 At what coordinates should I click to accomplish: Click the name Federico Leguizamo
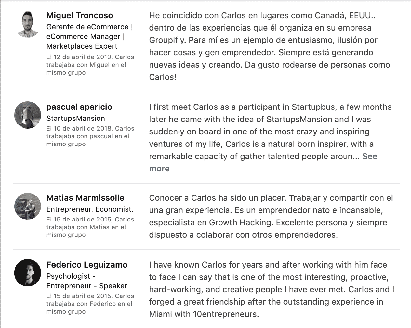[x=87, y=265]
